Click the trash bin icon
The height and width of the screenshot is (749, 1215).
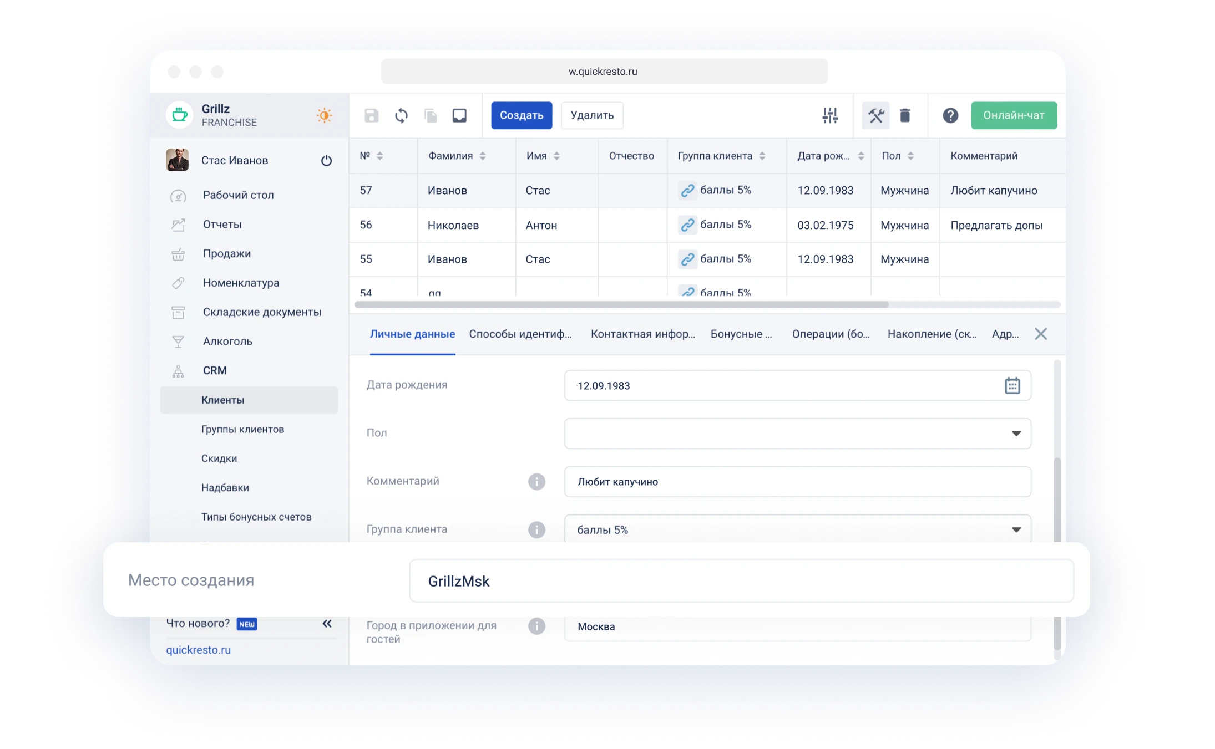(x=906, y=115)
